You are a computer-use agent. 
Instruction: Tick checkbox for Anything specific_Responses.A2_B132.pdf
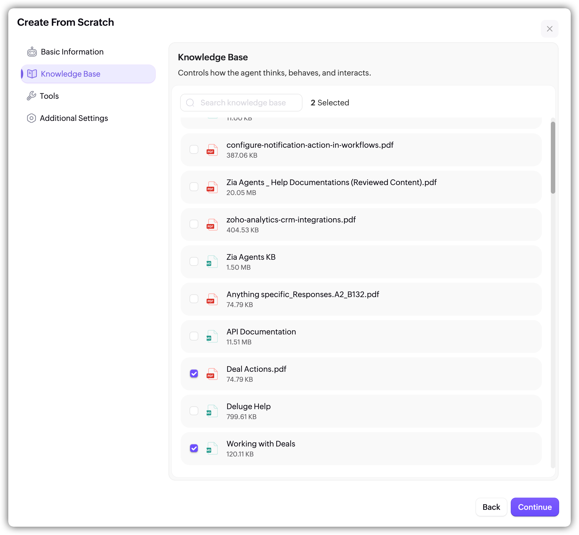pyautogui.click(x=194, y=299)
